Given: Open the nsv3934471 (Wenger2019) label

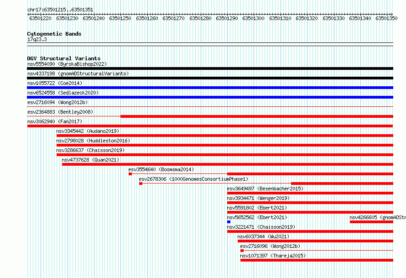Looking at the screenshot, I should click(258, 198).
